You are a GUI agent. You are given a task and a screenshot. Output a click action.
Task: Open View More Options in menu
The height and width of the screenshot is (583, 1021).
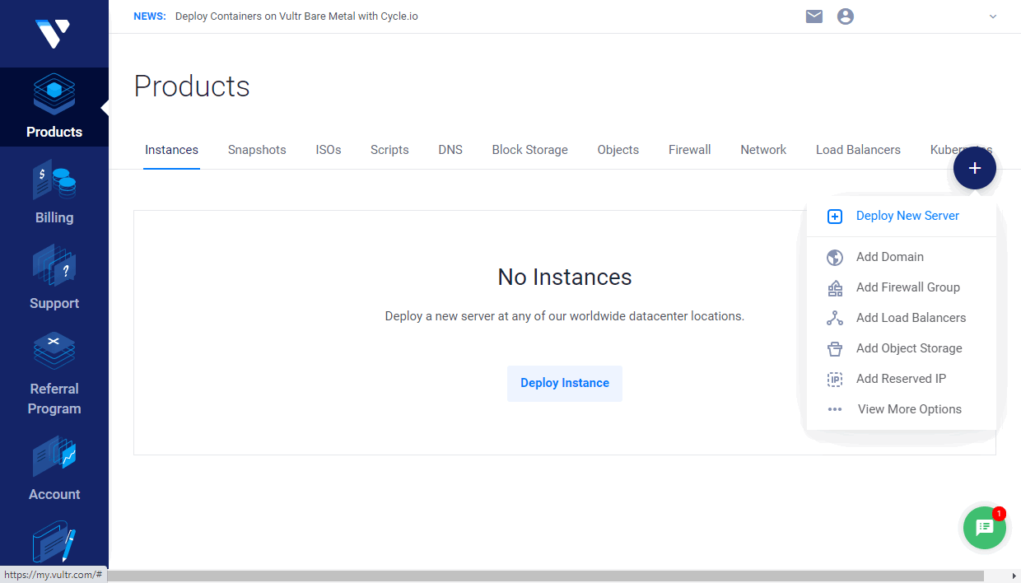(x=908, y=409)
